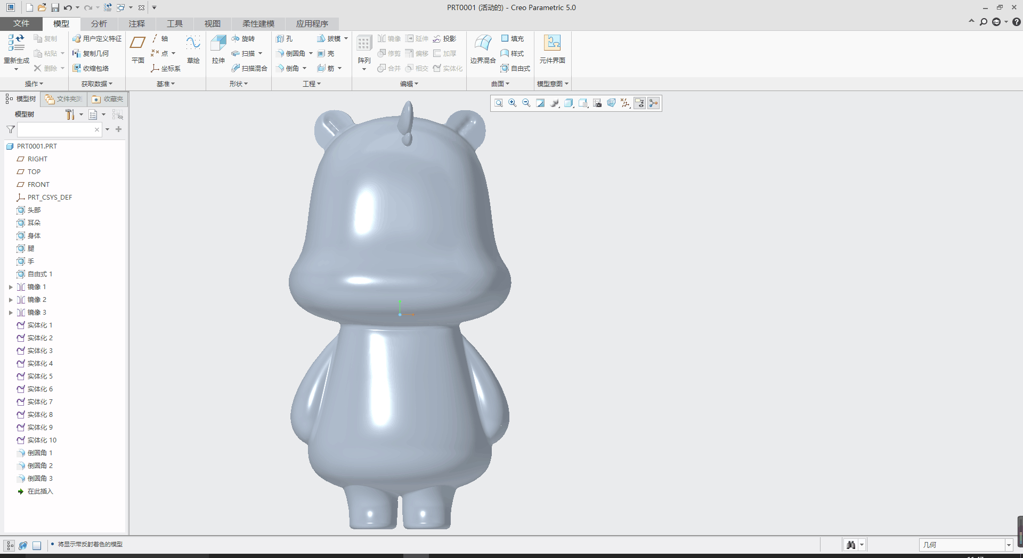Toggle spin center display button
Screen dimensions: 1023x558
(654, 103)
